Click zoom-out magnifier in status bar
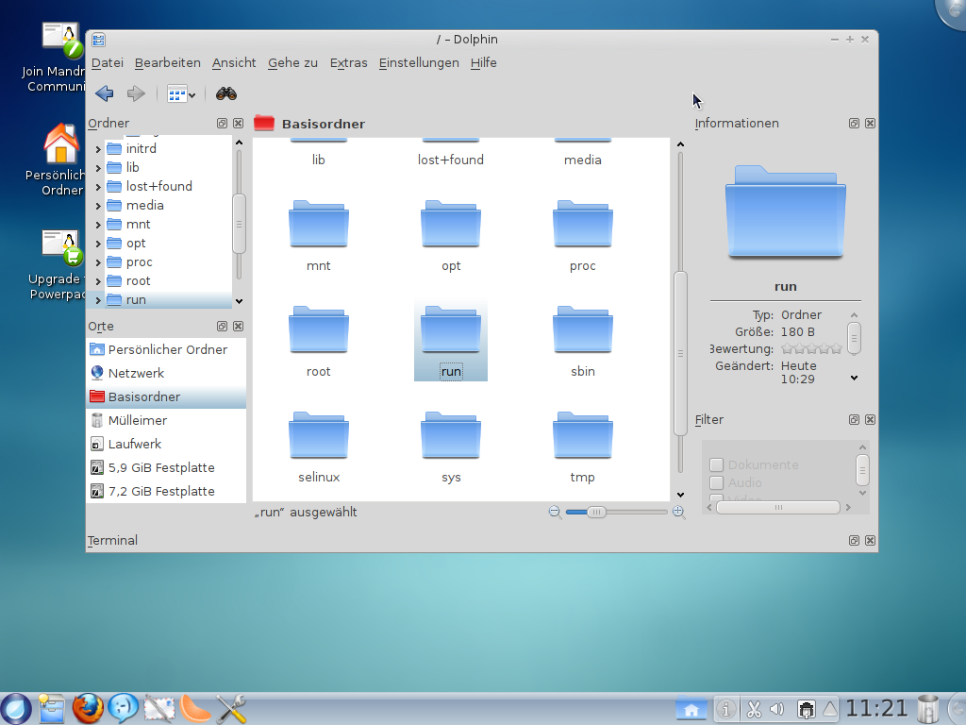The height and width of the screenshot is (725, 966). (555, 512)
